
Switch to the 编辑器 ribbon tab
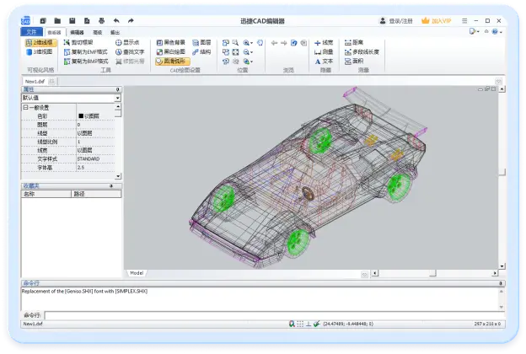click(x=78, y=33)
